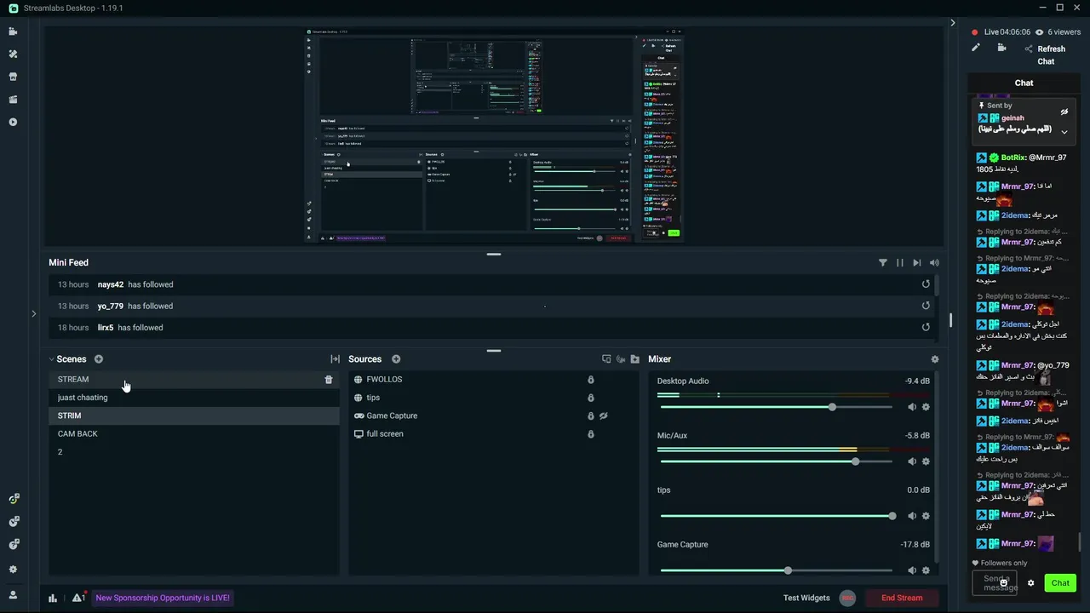Replay the lirx5 follow alert
Viewport: 1090px width, 613px height.
pos(926,327)
